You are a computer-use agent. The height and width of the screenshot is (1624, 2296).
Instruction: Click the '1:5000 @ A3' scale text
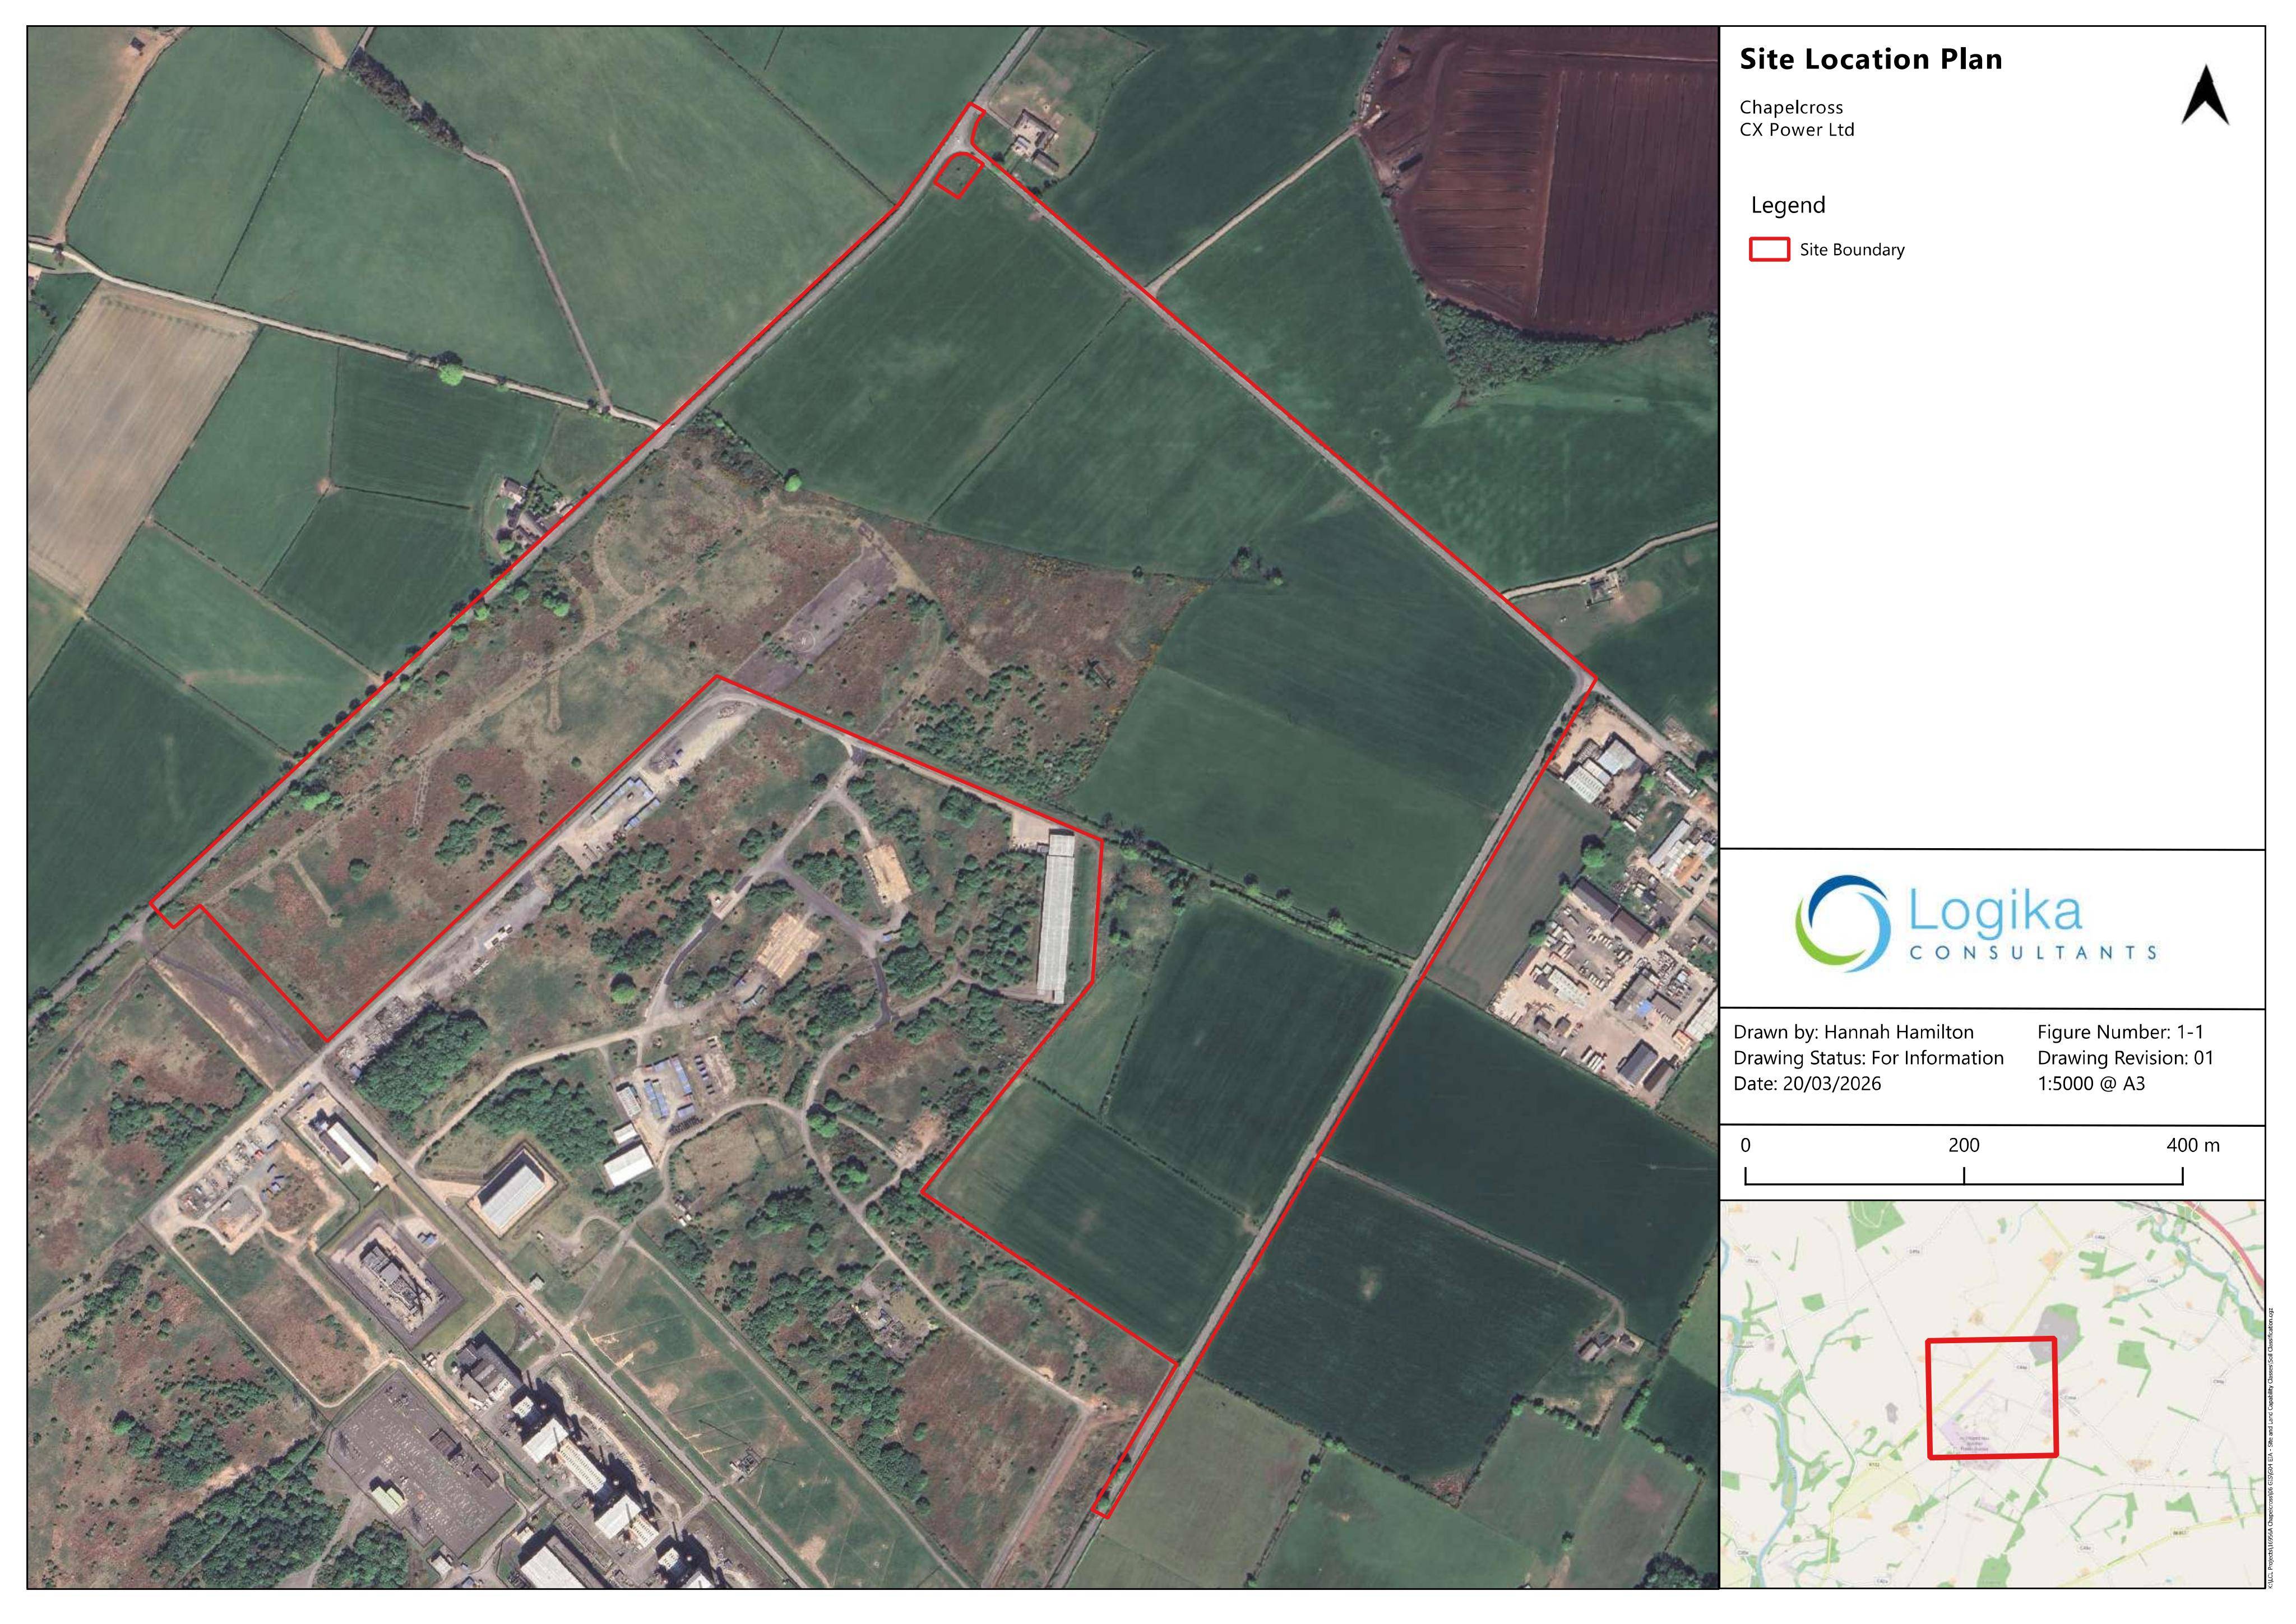(x=2091, y=1084)
